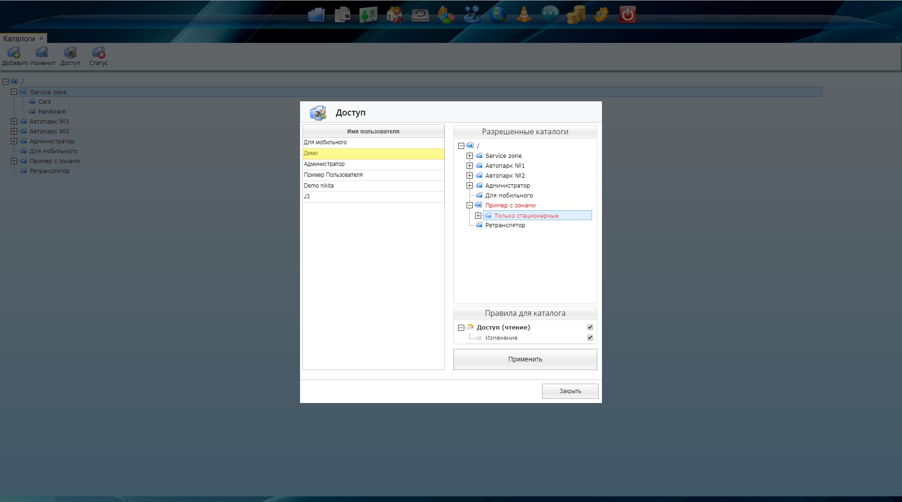Switch to the Каталоги tab
This screenshot has width=902, height=502.
[x=19, y=39]
